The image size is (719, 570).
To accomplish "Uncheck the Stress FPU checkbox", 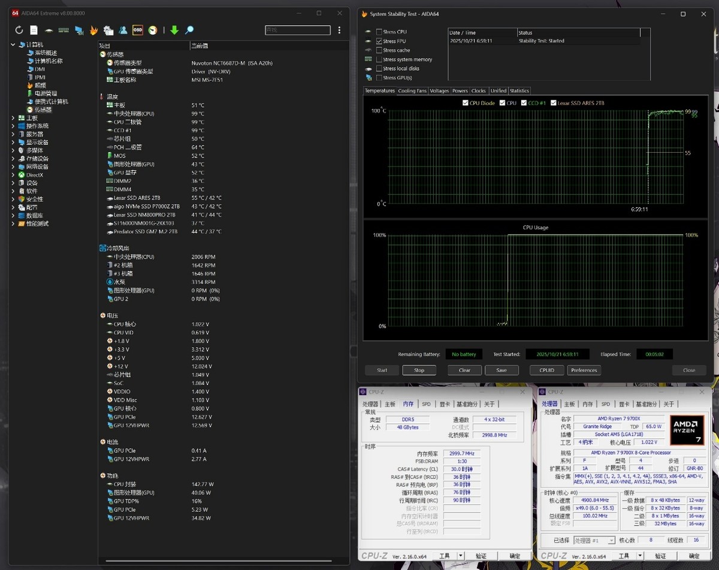I will 379,41.
